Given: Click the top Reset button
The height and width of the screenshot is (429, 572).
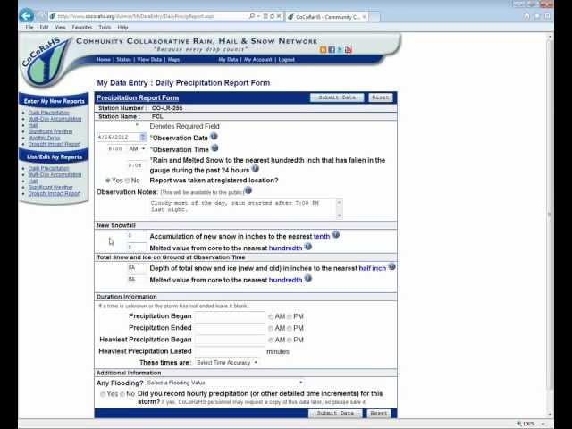Looking at the screenshot, I should click(x=381, y=97).
